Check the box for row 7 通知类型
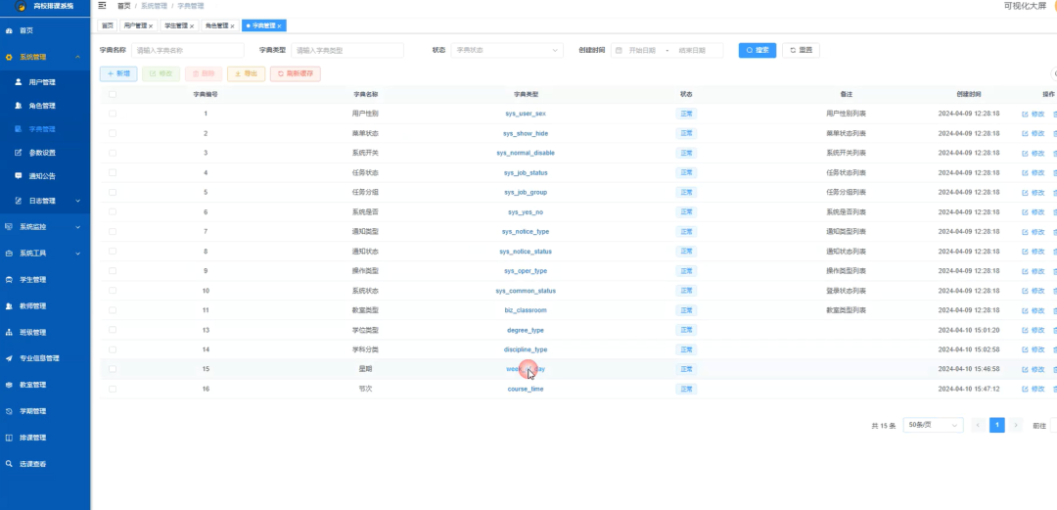The width and height of the screenshot is (1057, 510). (113, 231)
